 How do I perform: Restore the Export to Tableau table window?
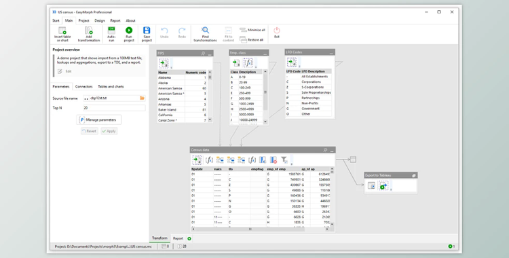tap(414, 175)
